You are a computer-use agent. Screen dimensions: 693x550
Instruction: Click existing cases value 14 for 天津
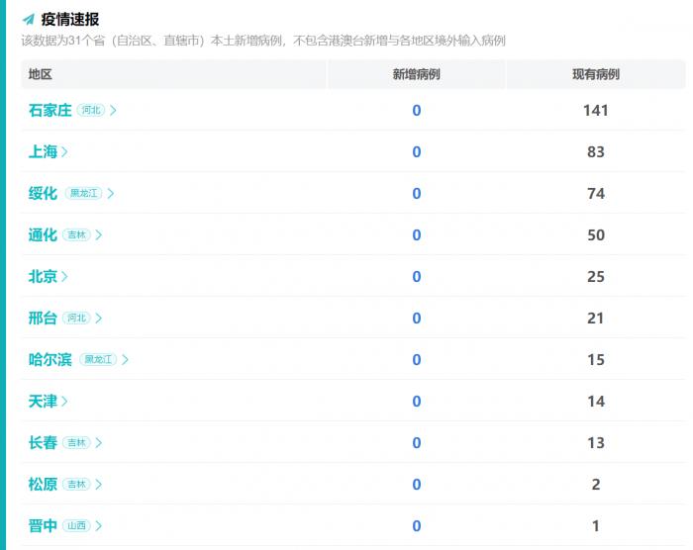tap(596, 401)
